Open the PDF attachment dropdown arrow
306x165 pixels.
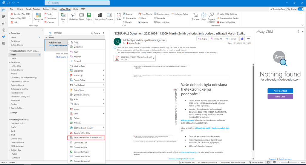154,58
